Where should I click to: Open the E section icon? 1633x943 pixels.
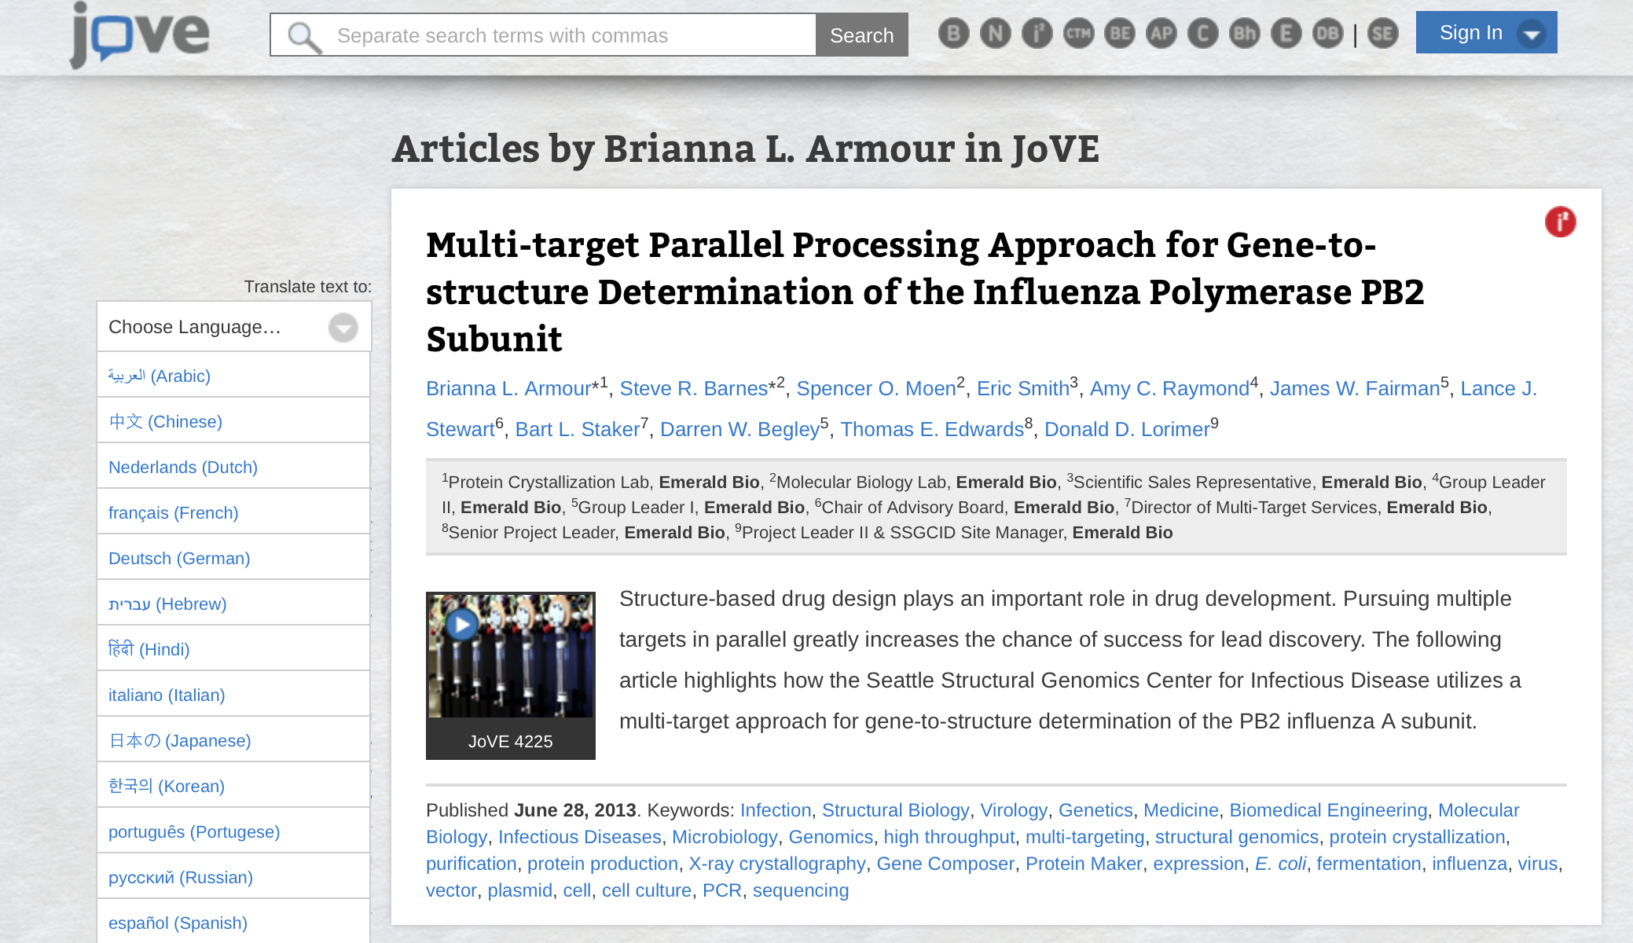point(1286,34)
